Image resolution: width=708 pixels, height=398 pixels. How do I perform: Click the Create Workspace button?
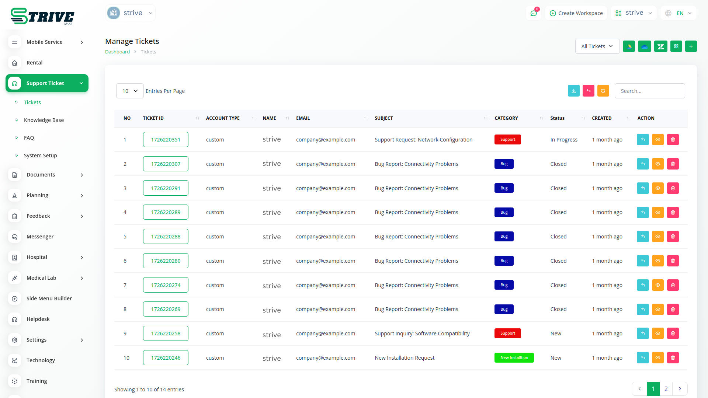576,13
